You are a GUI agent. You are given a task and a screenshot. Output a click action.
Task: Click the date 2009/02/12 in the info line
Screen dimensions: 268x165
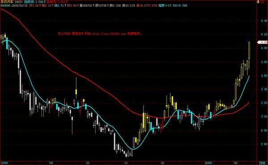click(20, 6)
